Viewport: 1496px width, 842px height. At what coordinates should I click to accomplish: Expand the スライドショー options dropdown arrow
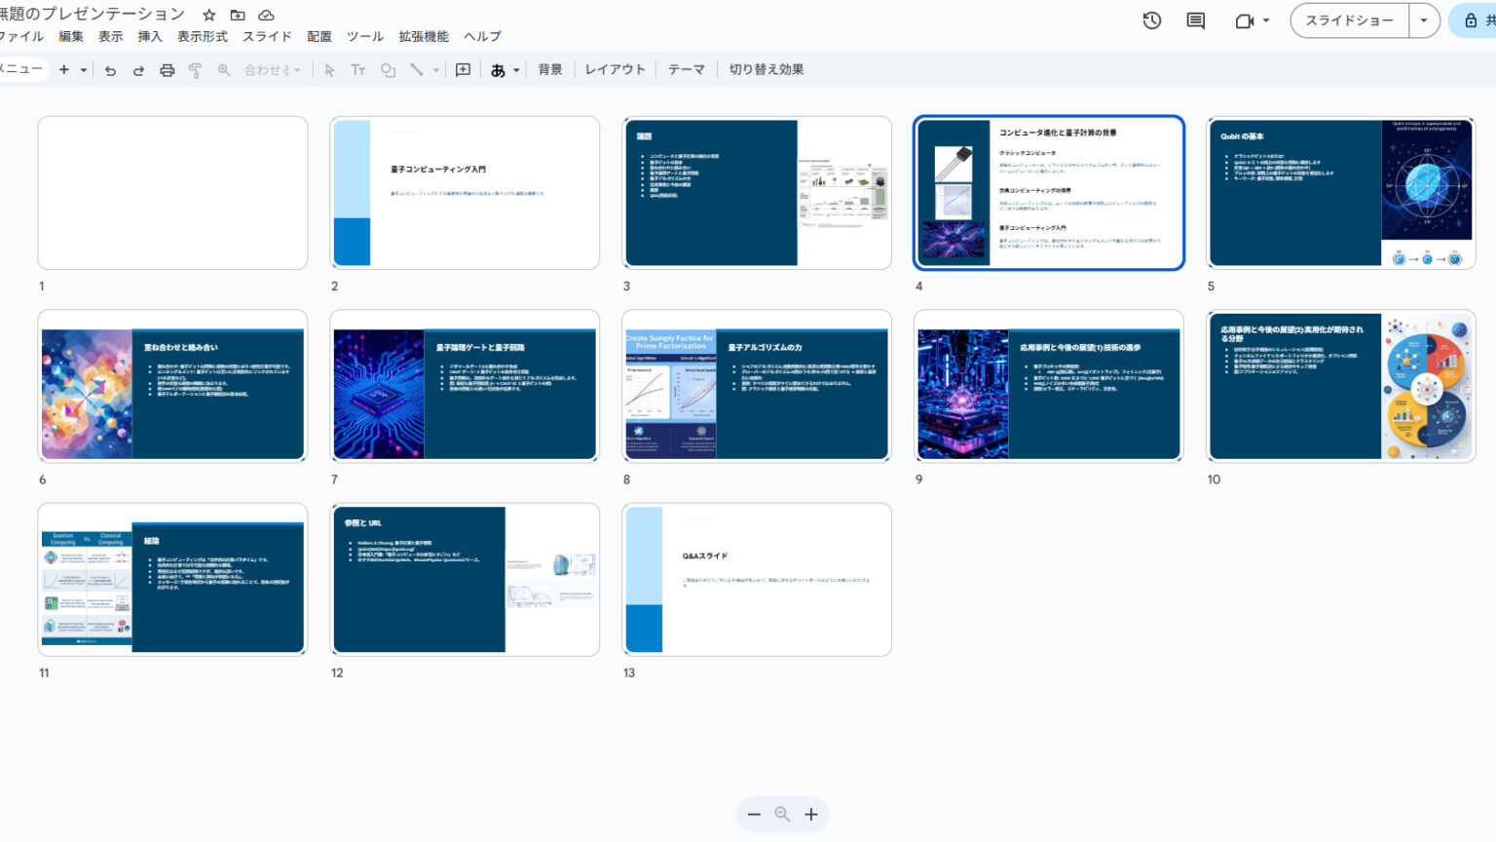pos(1424,19)
